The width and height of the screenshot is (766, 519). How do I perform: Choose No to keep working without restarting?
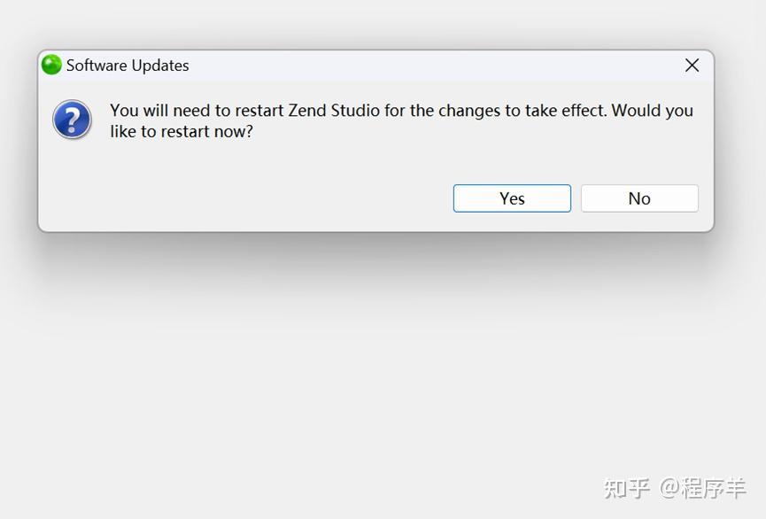(x=639, y=198)
